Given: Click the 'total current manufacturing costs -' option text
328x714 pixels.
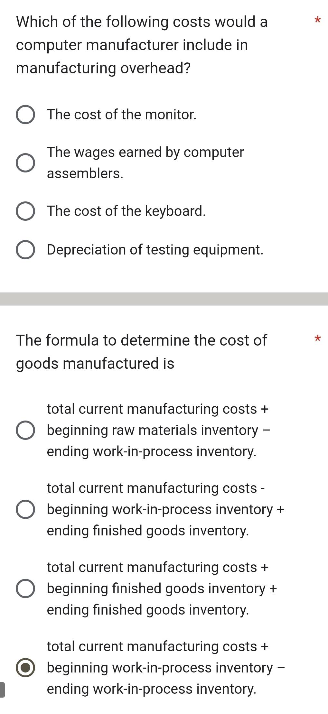Looking at the screenshot, I should coord(156,488).
